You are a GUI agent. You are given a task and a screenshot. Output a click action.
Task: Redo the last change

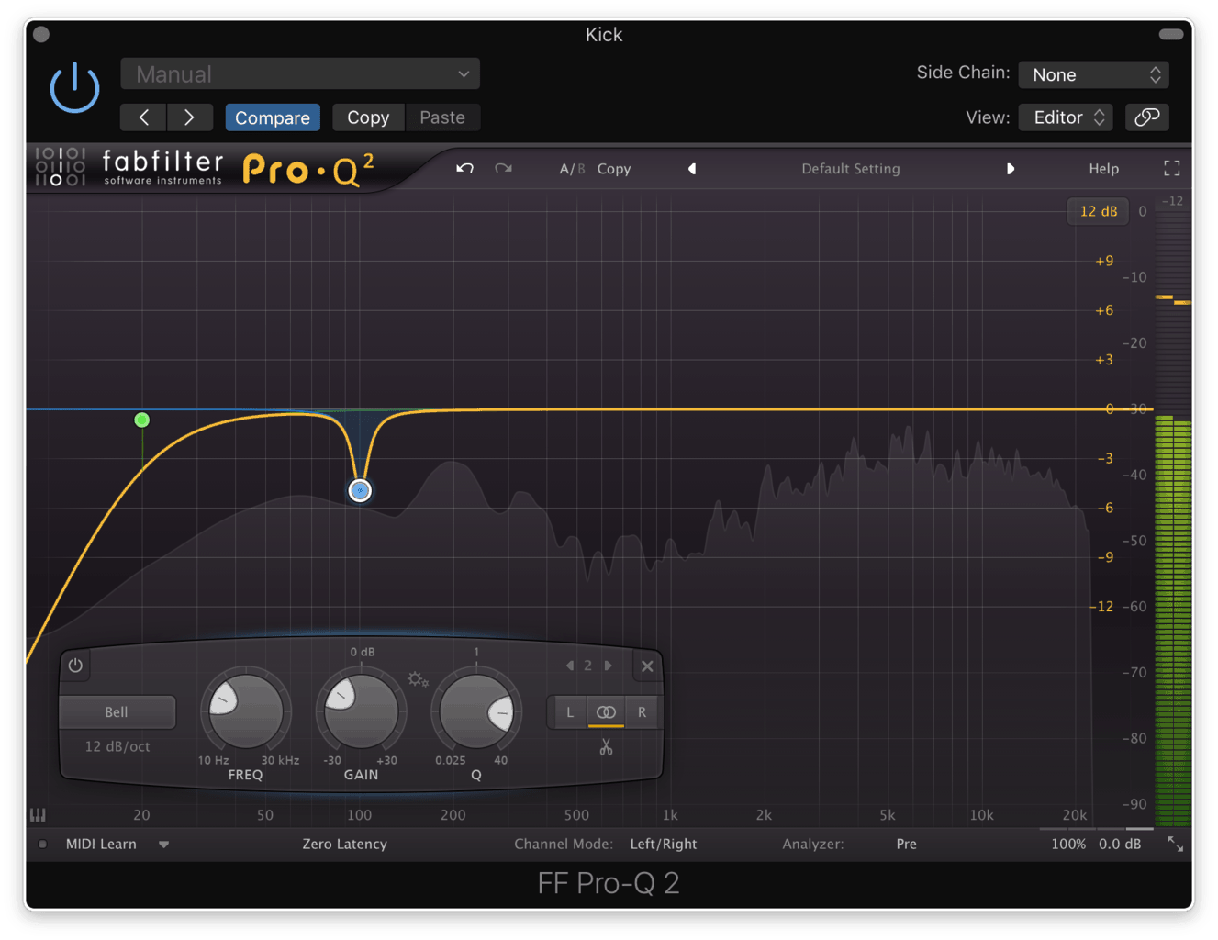coord(503,169)
